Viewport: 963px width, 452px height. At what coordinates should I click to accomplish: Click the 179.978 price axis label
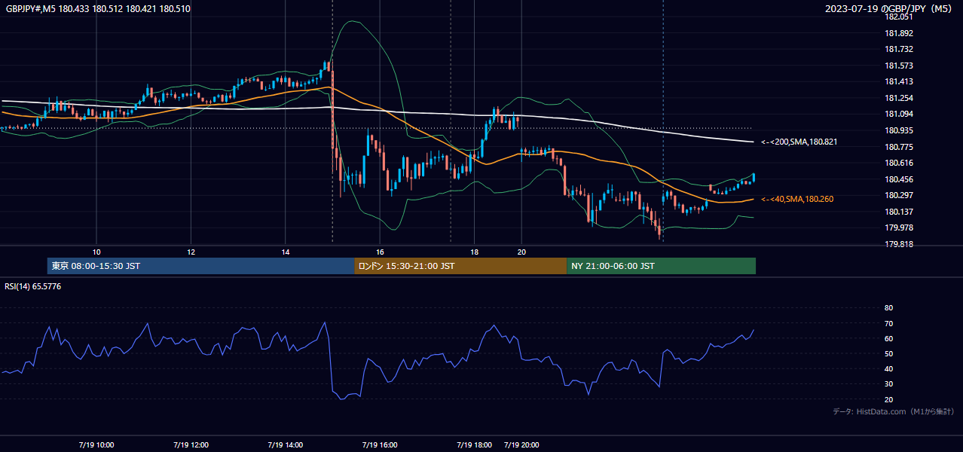click(900, 228)
